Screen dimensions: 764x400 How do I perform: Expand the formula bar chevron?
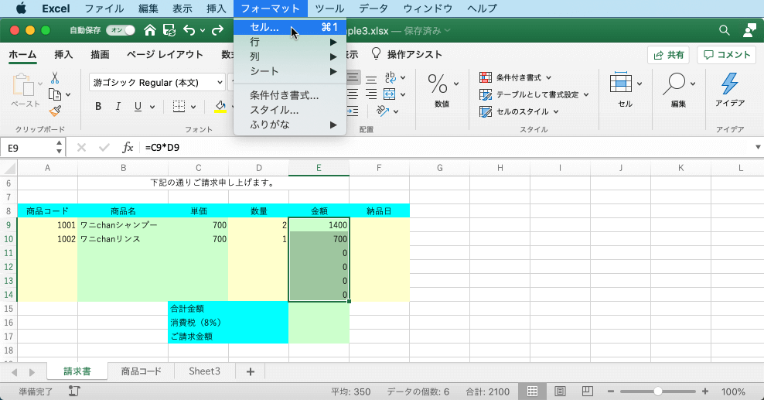pyautogui.click(x=758, y=147)
